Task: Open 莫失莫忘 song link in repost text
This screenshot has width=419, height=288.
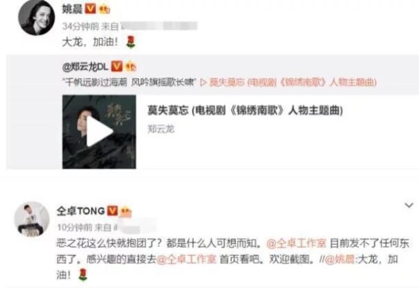Action: click(288, 82)
